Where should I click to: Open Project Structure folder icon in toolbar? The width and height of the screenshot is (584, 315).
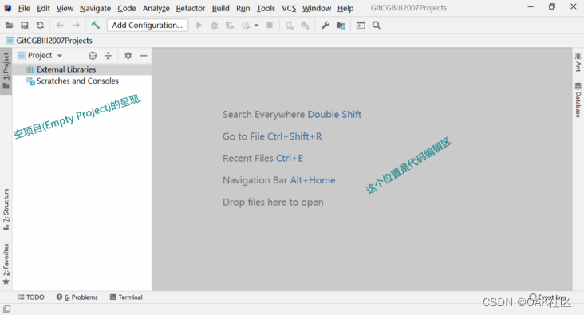[341, 26]
